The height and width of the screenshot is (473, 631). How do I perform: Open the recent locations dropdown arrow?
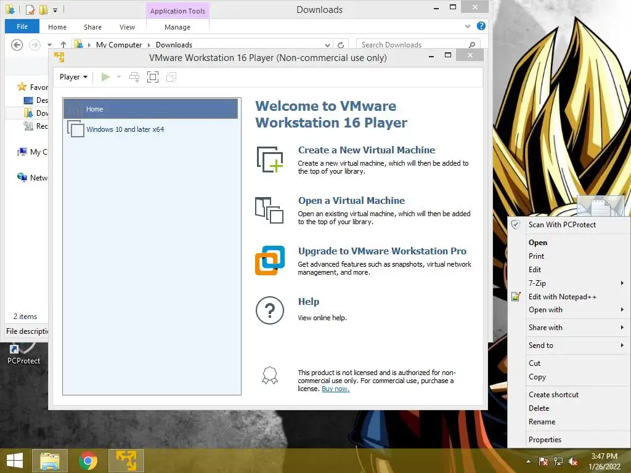coord(49,44)
